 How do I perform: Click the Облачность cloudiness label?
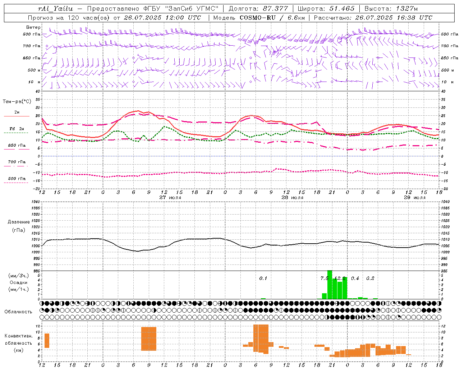[x=18, y=312]
